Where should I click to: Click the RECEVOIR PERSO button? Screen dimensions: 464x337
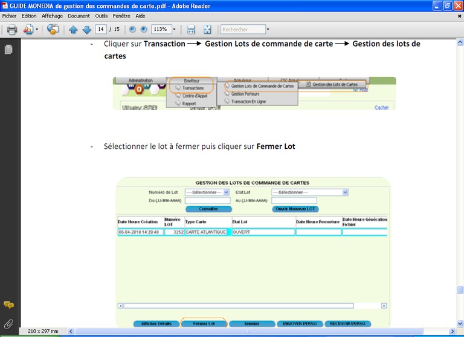tap(348, 324)
